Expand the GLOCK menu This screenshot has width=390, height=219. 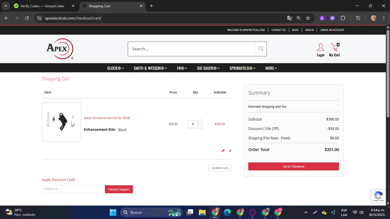pos(115,68)
